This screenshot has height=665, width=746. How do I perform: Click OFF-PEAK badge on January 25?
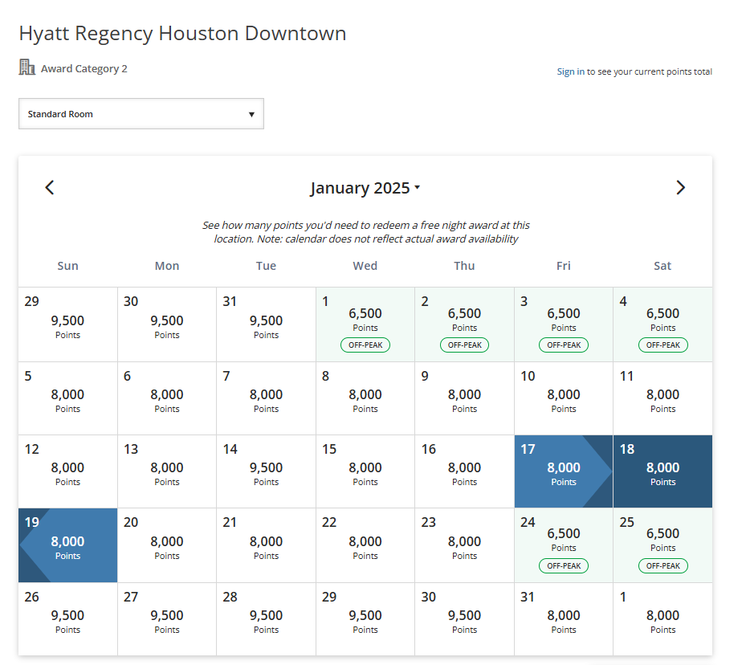pos(662,565)
